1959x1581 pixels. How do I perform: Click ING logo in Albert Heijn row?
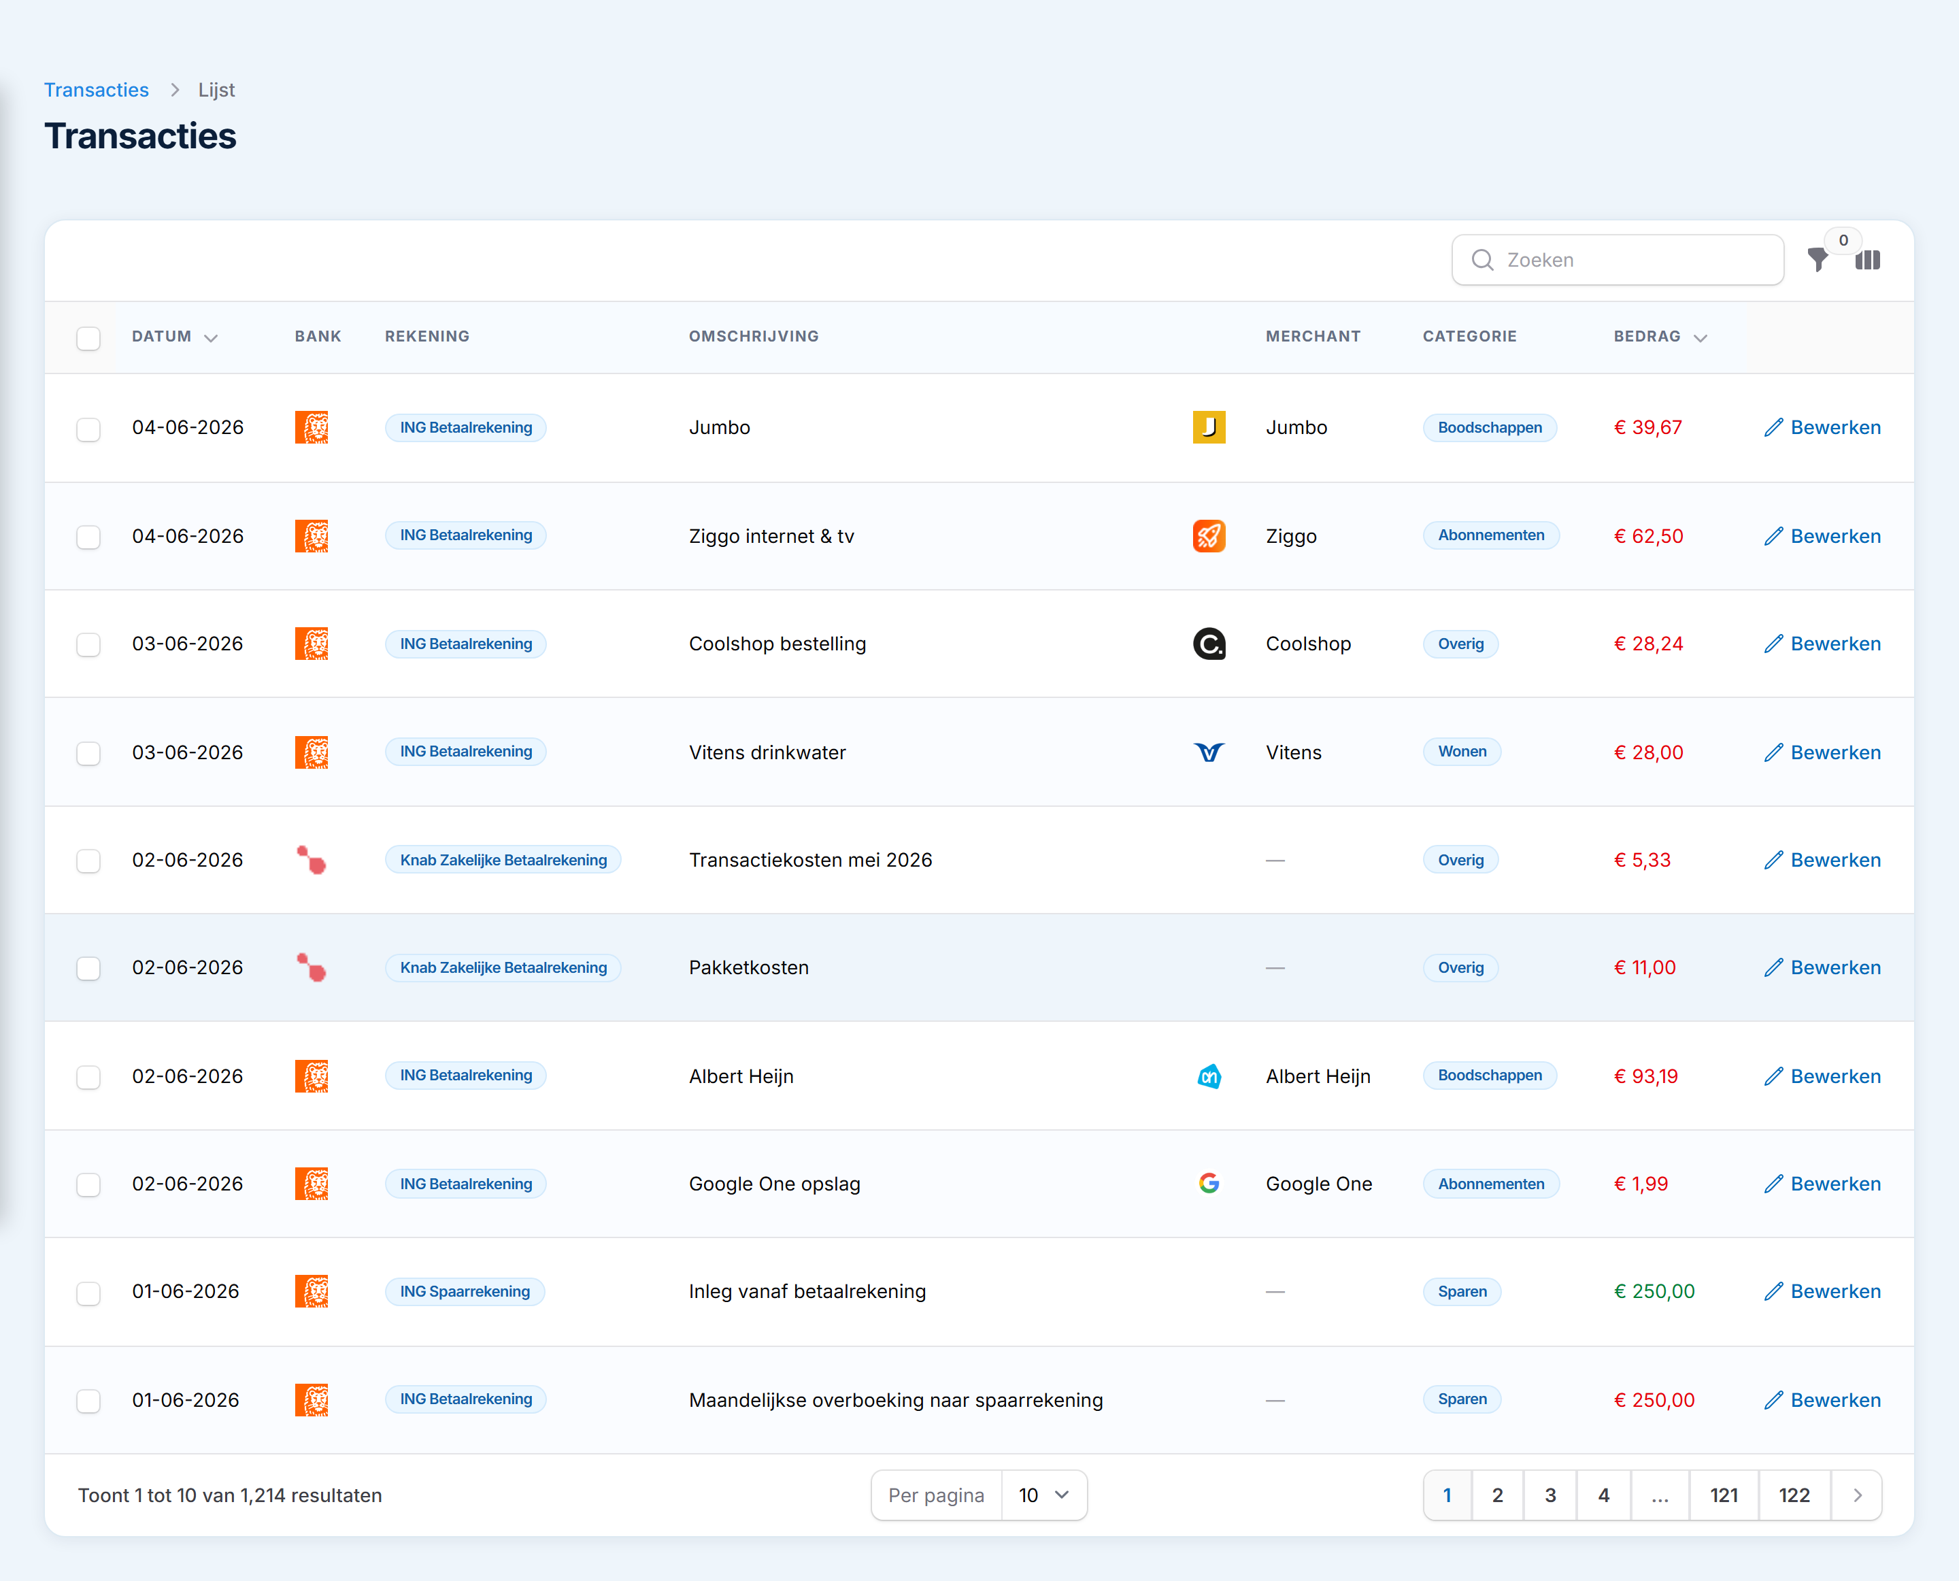tap(312, 1076)
